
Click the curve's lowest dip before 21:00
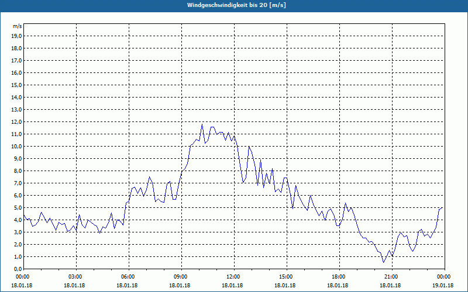click(384, 262)
